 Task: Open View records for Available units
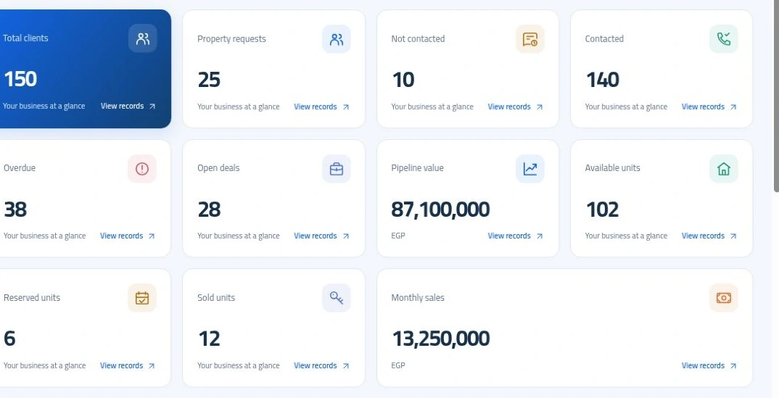709,236
